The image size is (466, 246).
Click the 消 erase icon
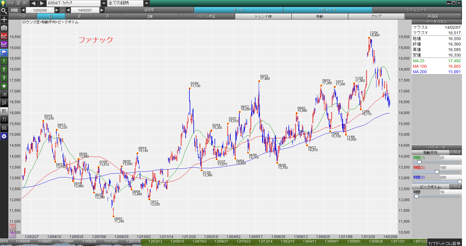[x=4, y=94]
